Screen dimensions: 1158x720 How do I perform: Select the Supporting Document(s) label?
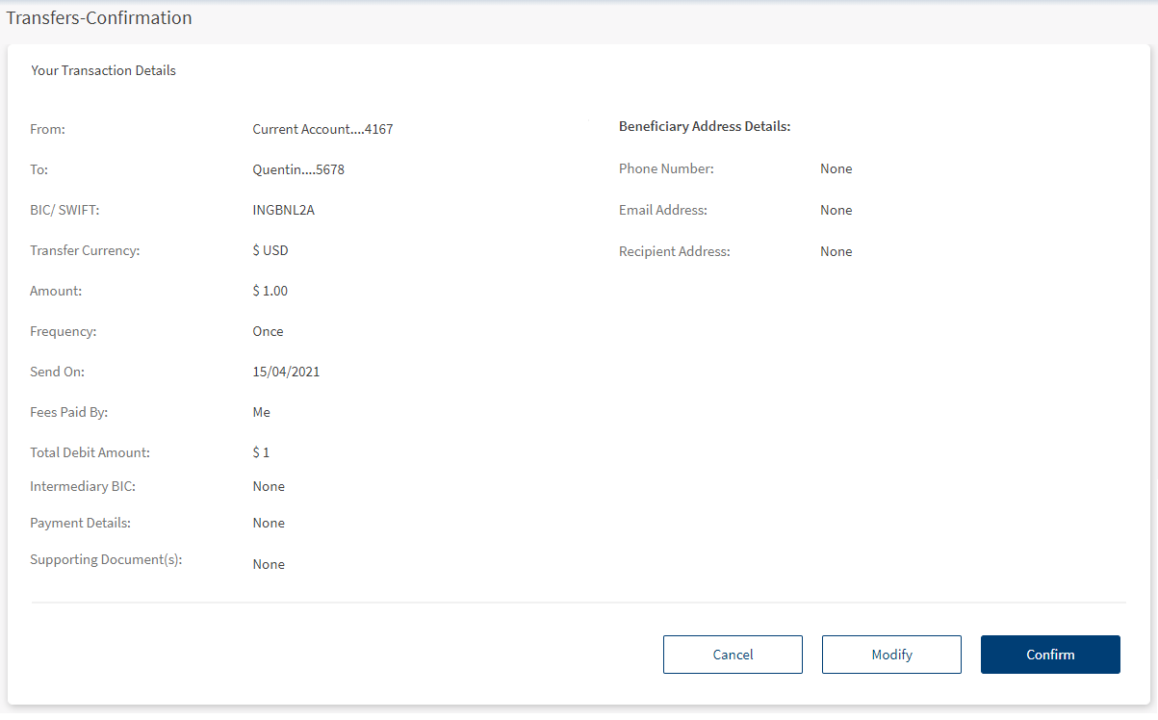click(x=106, y=559)
